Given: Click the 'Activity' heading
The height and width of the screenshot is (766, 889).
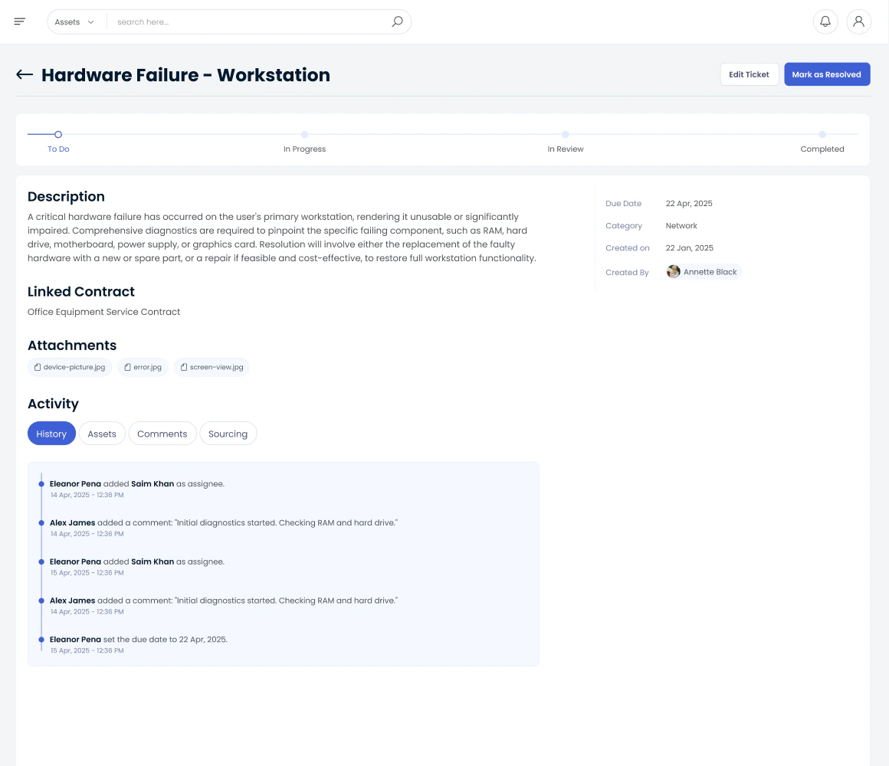Looking at the screenshot, I should click(x=54, y=404).
